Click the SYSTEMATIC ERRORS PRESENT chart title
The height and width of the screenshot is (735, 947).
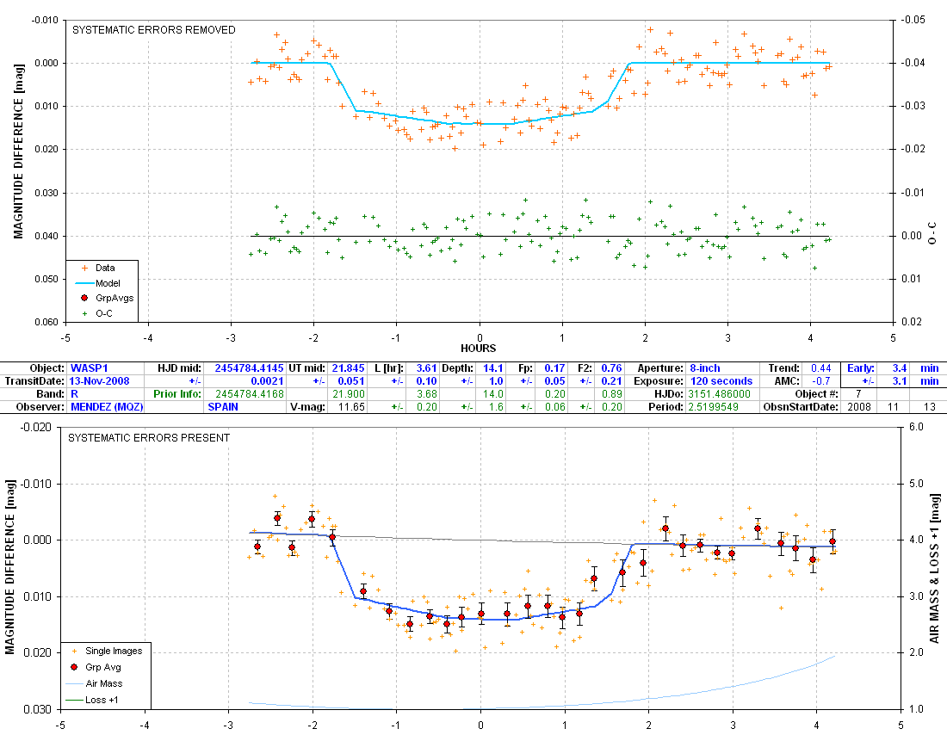pos(149,438)
